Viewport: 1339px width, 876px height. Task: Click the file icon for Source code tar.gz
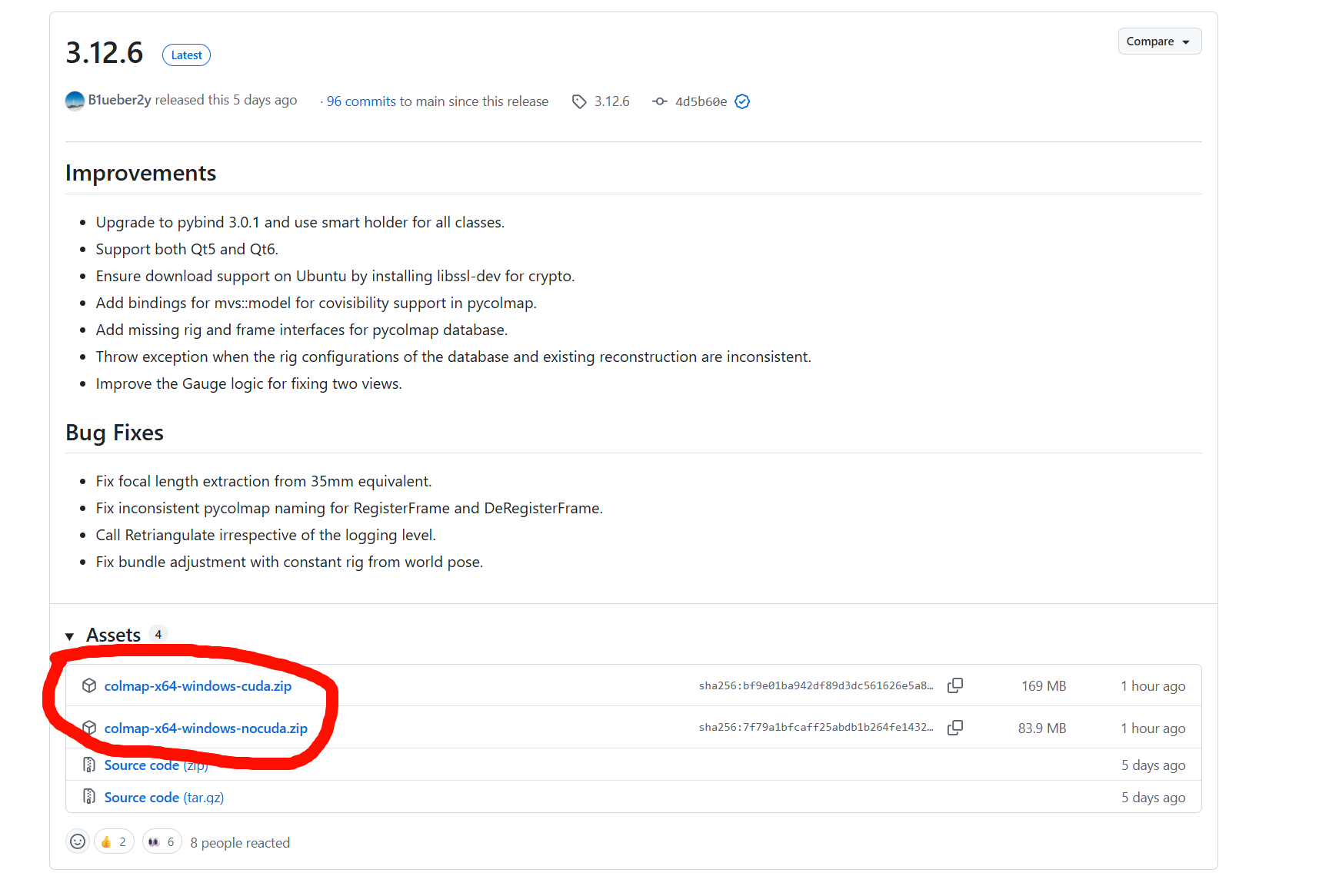click(x=89, y=797)
